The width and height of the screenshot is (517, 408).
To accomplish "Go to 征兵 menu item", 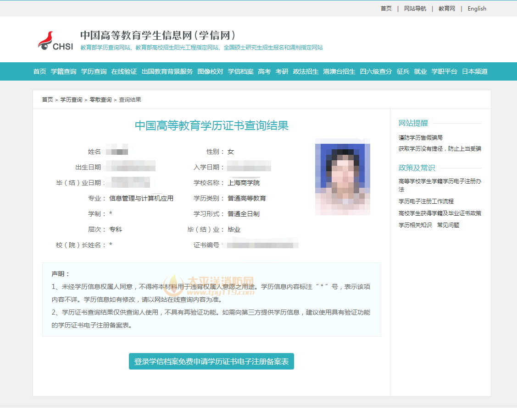I will 403,71.
